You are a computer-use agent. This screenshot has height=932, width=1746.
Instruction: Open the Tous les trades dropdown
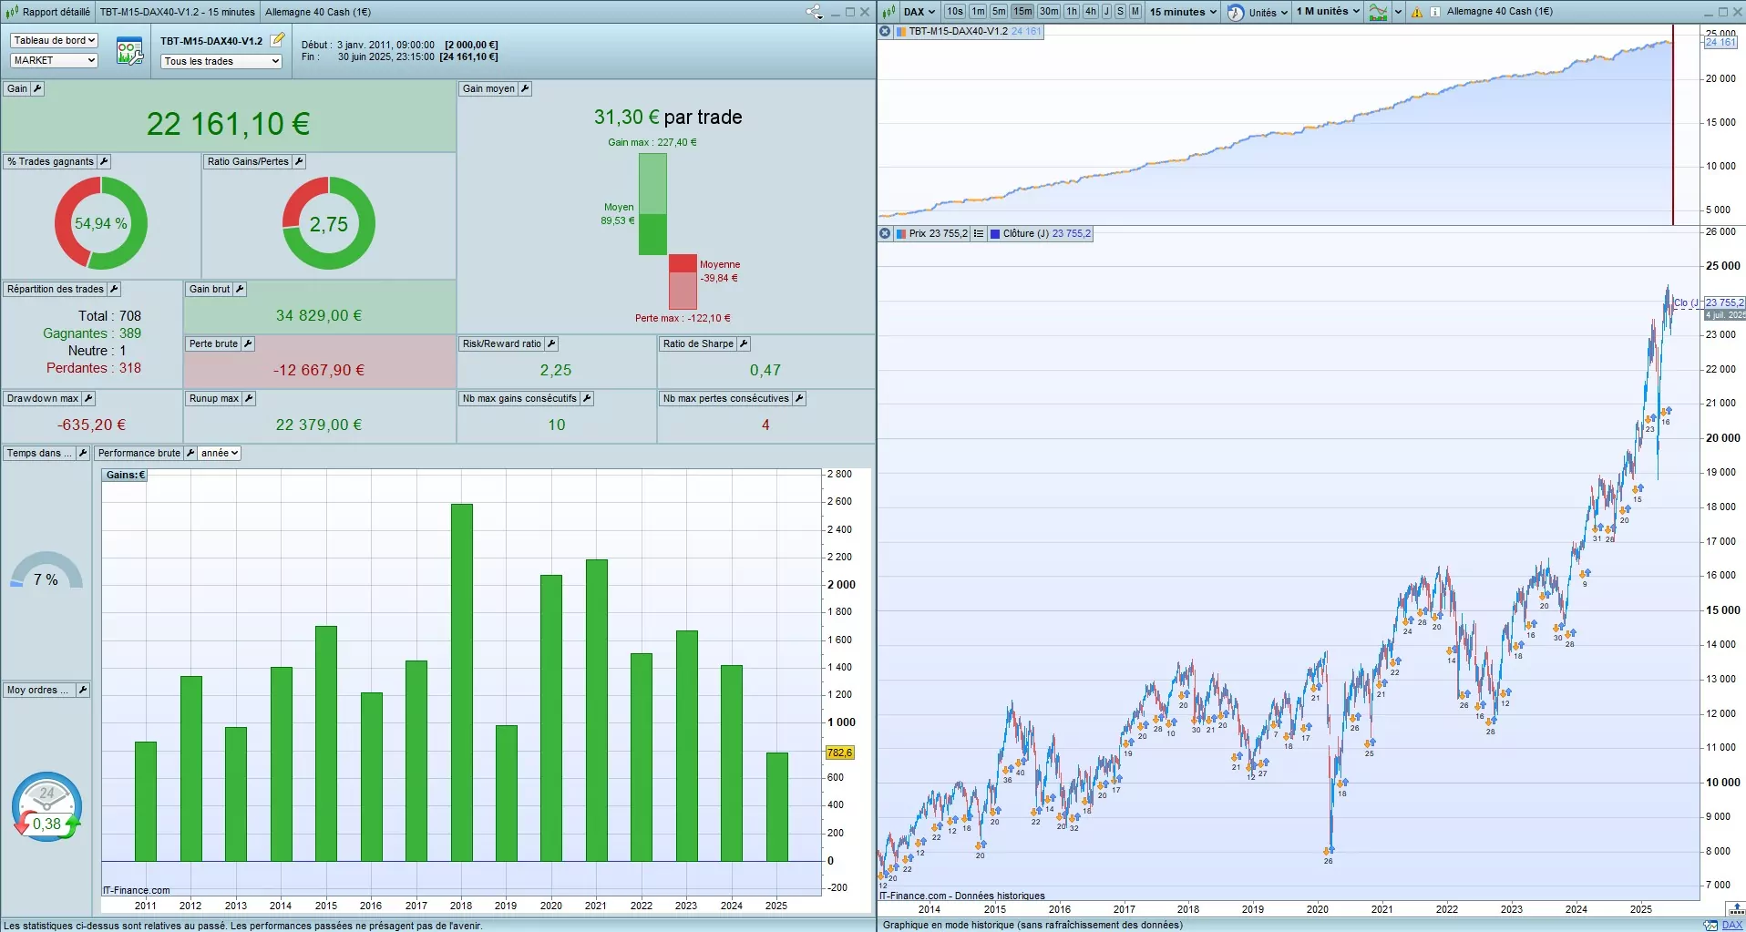point(221,61)
